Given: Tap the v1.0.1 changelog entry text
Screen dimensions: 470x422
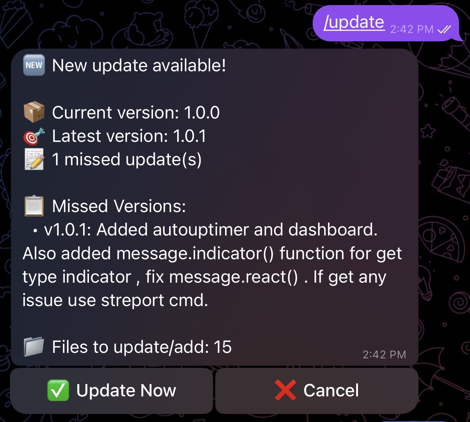Looking at the screenshot, I should pyautogui.click(x=212, y=265).
